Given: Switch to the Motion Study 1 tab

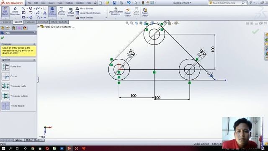Looking at the screenshot, I should pyautogui.click(x=34, y=140).
